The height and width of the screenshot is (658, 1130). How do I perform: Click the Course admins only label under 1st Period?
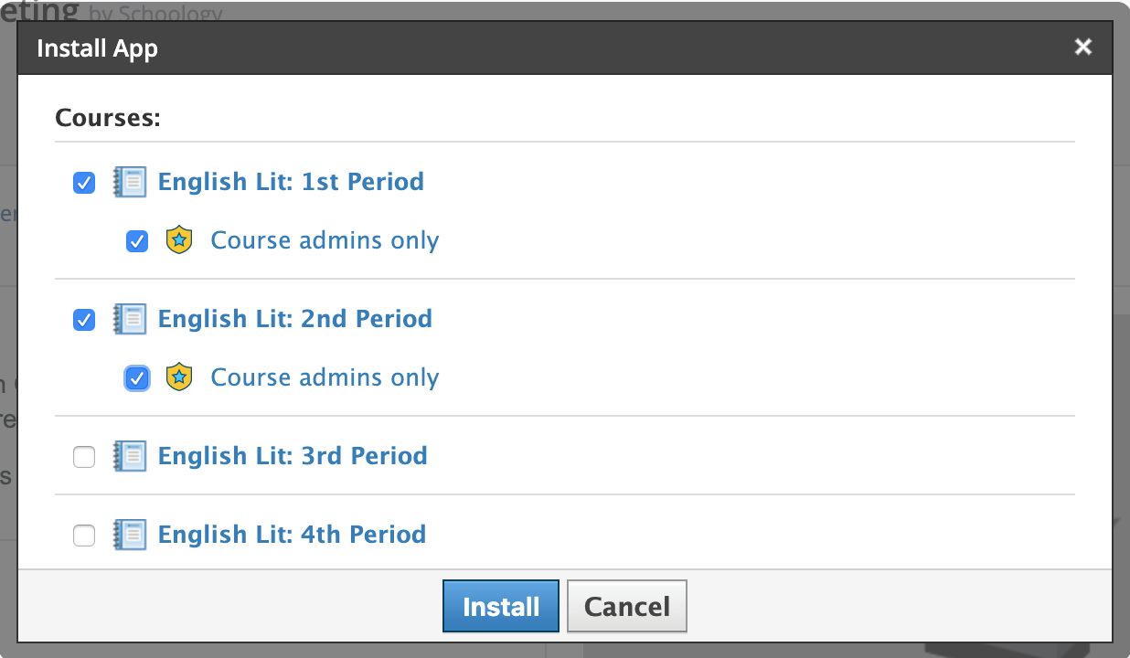[325, 240]
